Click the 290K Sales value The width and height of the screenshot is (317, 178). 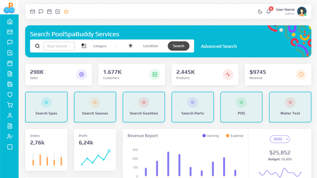click(37, 72)
